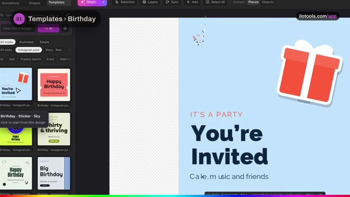The width and height of the screenshot is (350, 197).
Task: Click the template search magnifier icon
Action: (2, 15)
